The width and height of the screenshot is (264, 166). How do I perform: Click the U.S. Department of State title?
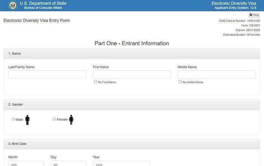tap(43, 3)
